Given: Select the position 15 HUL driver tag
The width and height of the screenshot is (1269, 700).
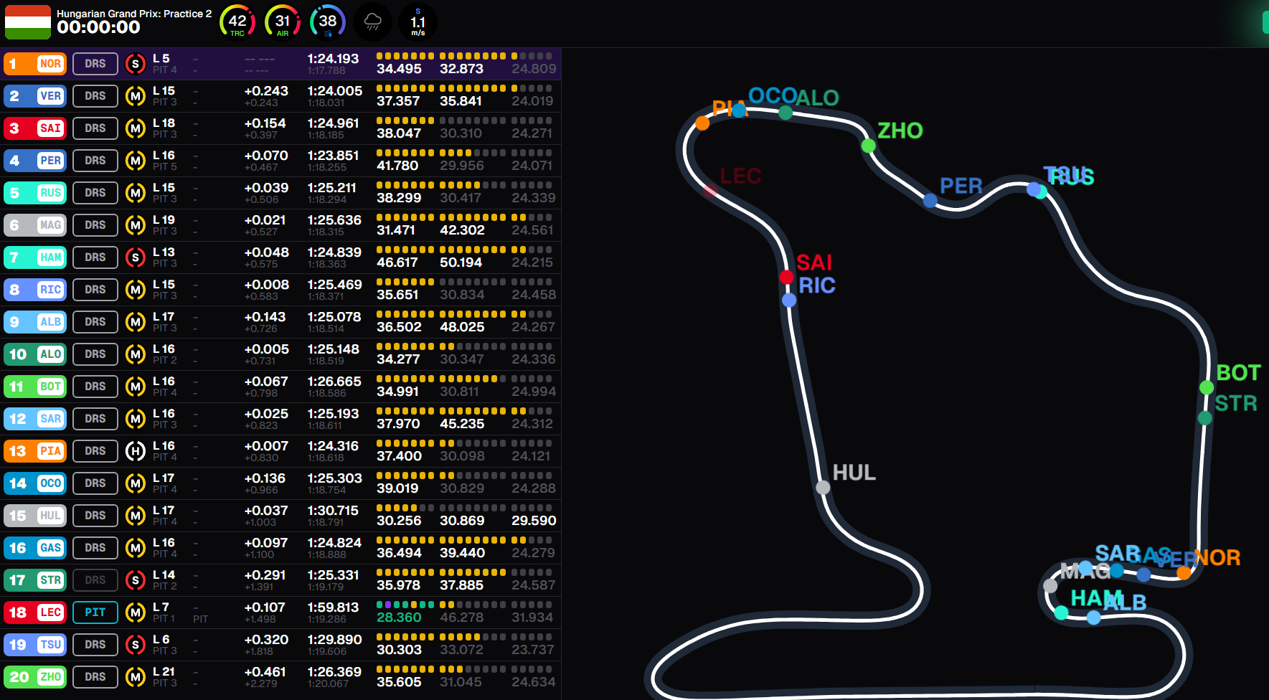Looking at the screenshot, I should point(35,516).
